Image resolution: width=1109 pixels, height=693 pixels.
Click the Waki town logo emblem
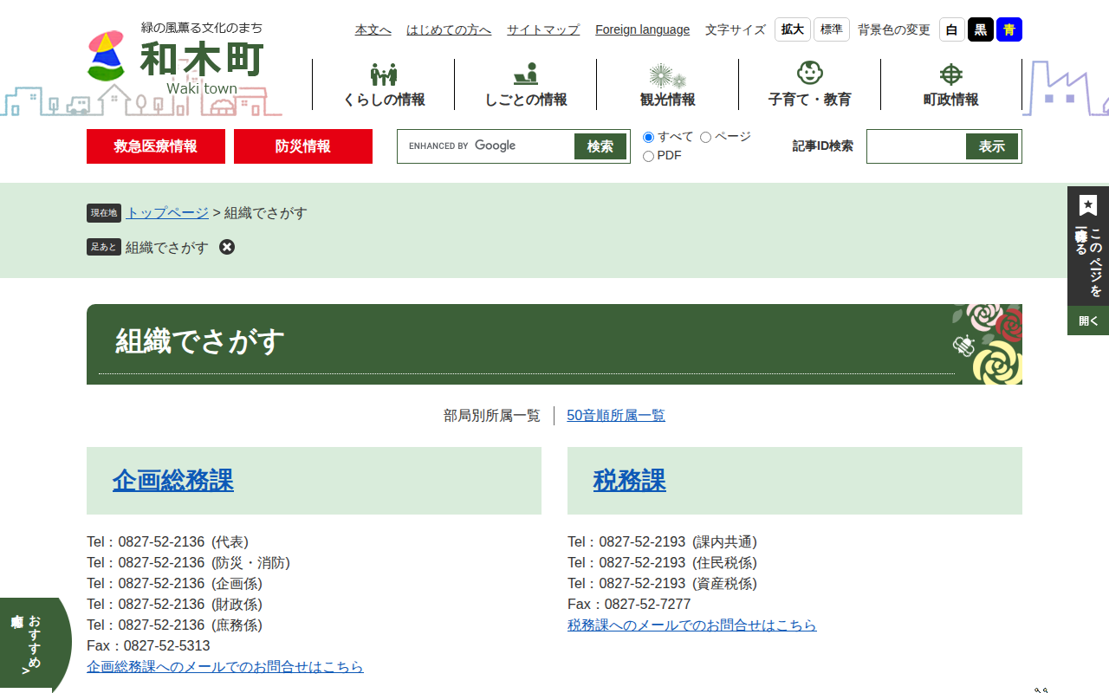[x=107, y=55]
